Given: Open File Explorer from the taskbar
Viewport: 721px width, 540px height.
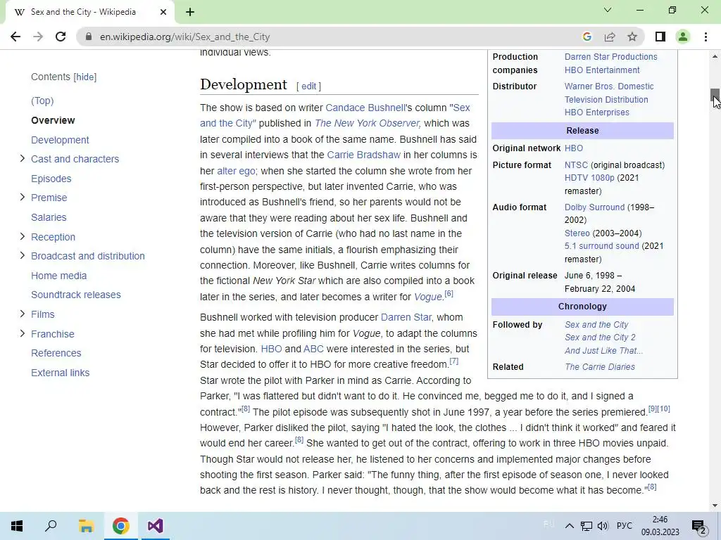Looking at the screenshot, I should pos(86,526).
